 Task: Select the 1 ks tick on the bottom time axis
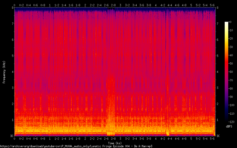50,138
